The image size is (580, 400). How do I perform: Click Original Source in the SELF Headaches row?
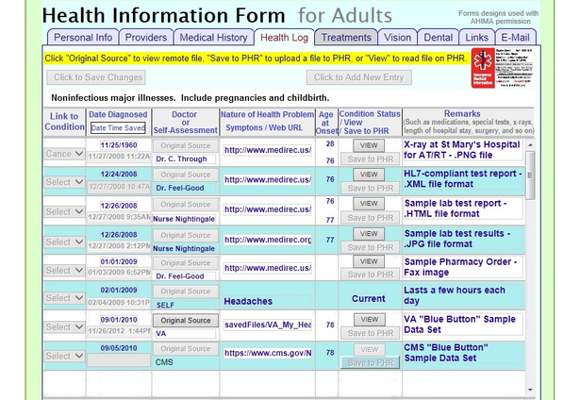click(x=186, y=292)
